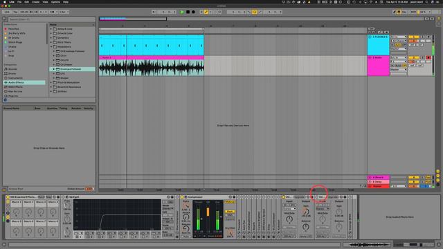
Task: Open track 2 Audio input type dropdown
Action: pos(399,57)
